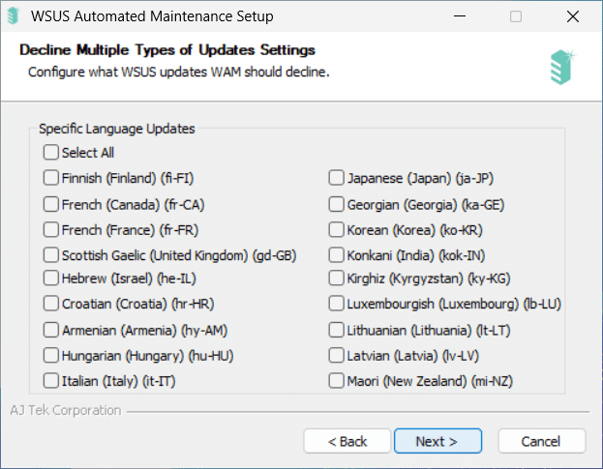Viewport: 603px width, 469px height.
Task: Click the WAM app icon in title bar
Action: click(x=14, y=16)
